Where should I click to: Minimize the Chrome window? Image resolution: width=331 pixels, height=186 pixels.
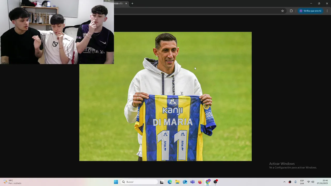311,3
